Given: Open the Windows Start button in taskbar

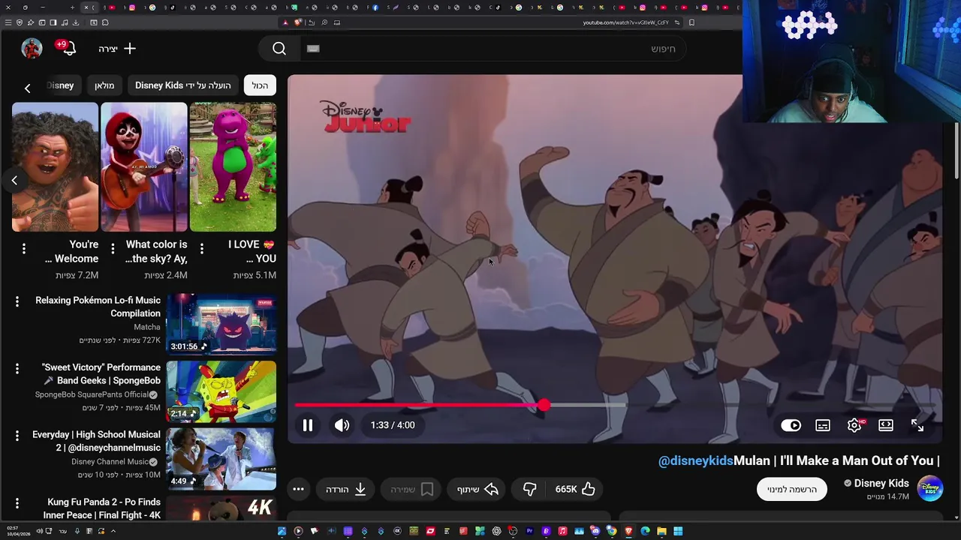Looking at the screenshot, I should coord(678,531).
